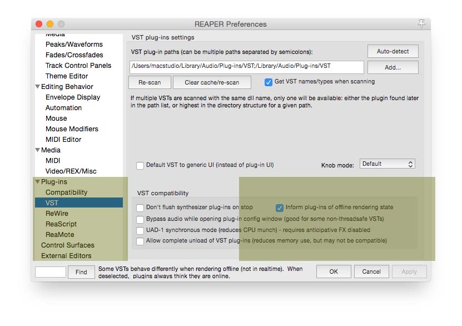Open ReWire preferences
Screen dimensions: 462x326
pos(57,214)
